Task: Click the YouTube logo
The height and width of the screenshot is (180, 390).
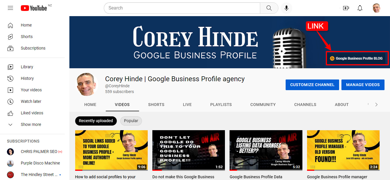Action: click(x=34, y=8)
